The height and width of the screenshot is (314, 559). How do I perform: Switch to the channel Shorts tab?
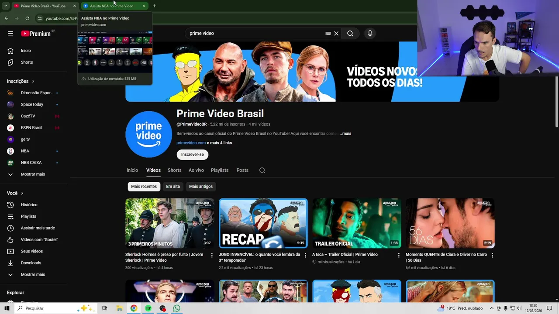click(x=174, y=170)
